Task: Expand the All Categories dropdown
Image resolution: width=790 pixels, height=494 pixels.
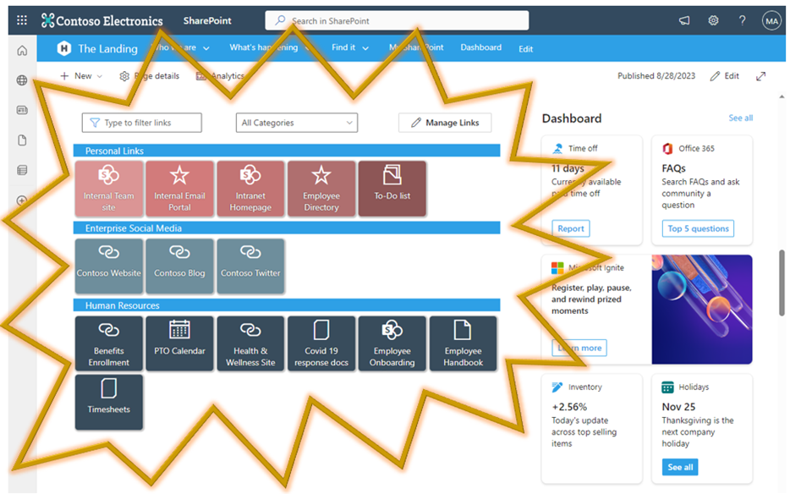Action: (x=297, y=123)
